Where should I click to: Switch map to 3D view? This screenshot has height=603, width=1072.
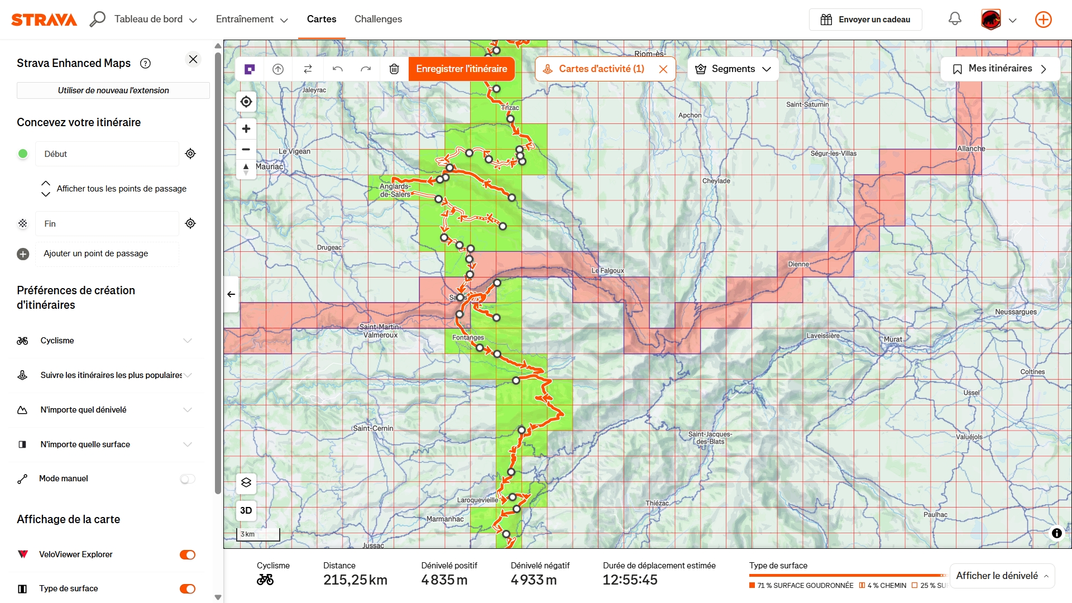(x=246, y=510)
